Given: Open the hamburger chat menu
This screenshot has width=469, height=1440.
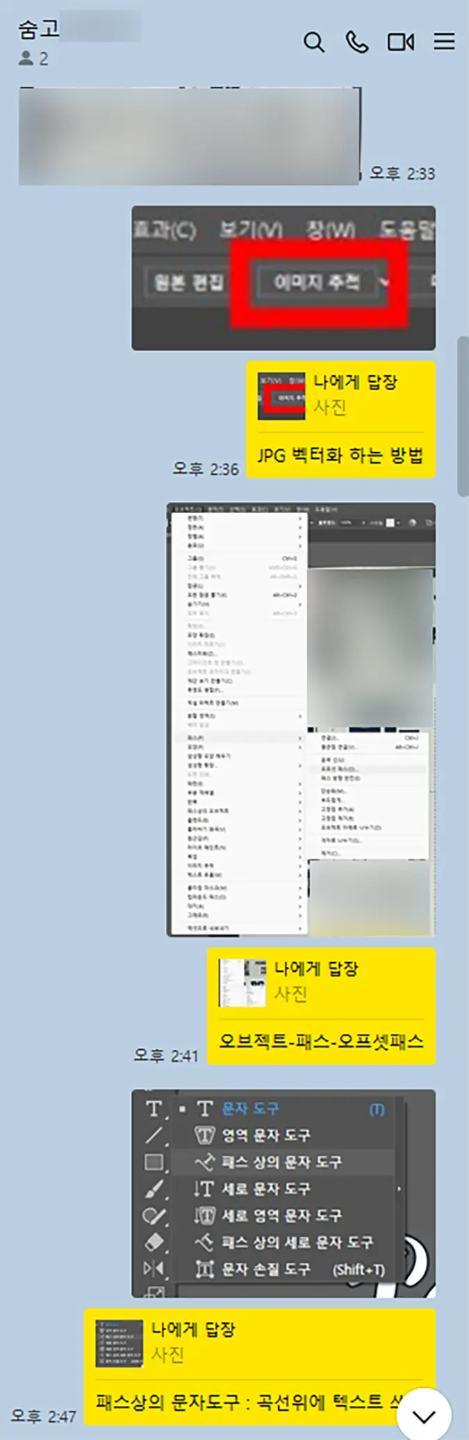Looking at the screenshot, I should 445,42.
